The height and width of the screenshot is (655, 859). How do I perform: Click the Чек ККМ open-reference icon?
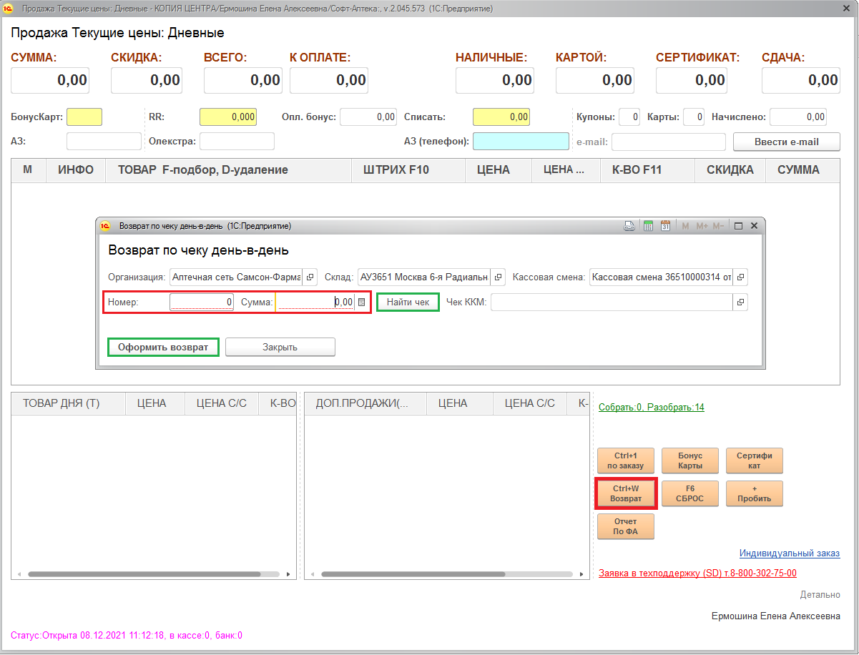coord(741,302)
